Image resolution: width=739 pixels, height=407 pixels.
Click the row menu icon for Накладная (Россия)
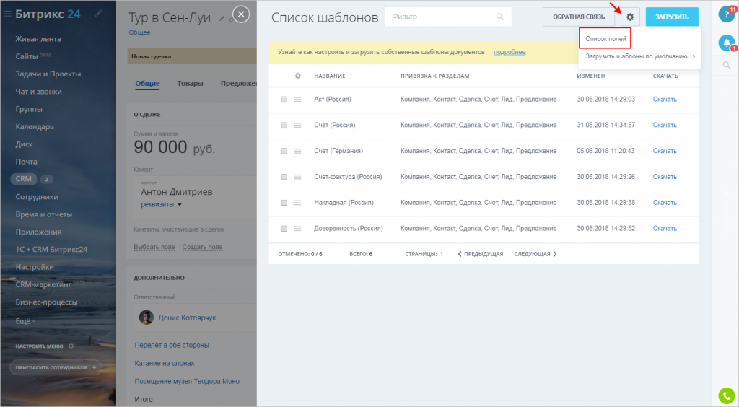click(297, 203)
